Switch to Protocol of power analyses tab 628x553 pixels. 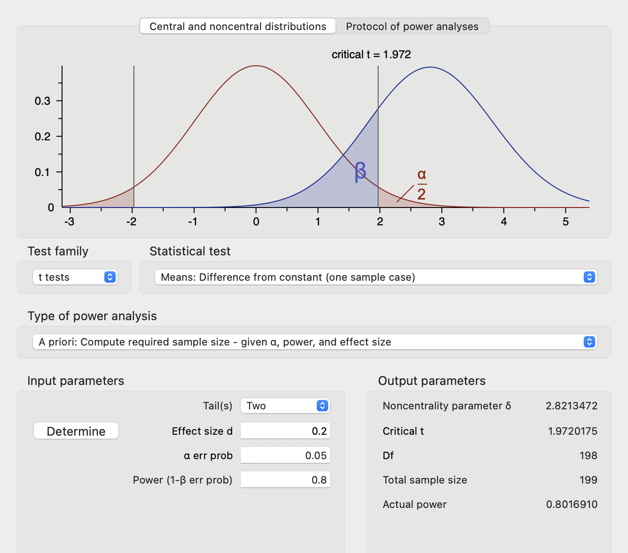point(412,26)
